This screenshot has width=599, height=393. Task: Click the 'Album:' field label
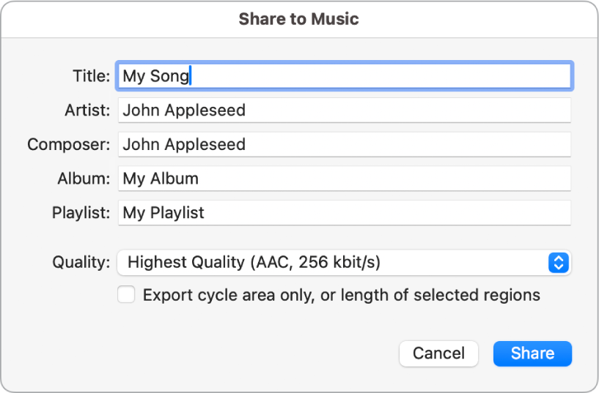tap(84, 179)
